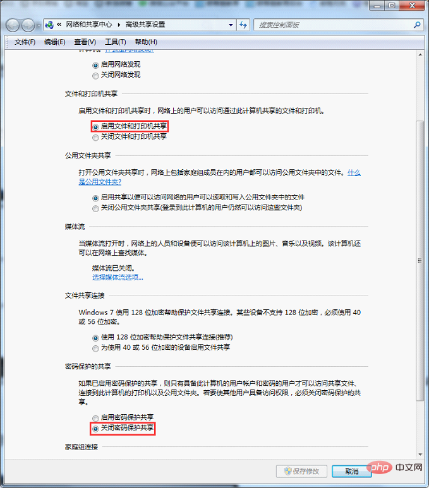Choose 40 或 56 位加密 sharing option
Viewport: 429px width, 488px height.
click(95, 348)
